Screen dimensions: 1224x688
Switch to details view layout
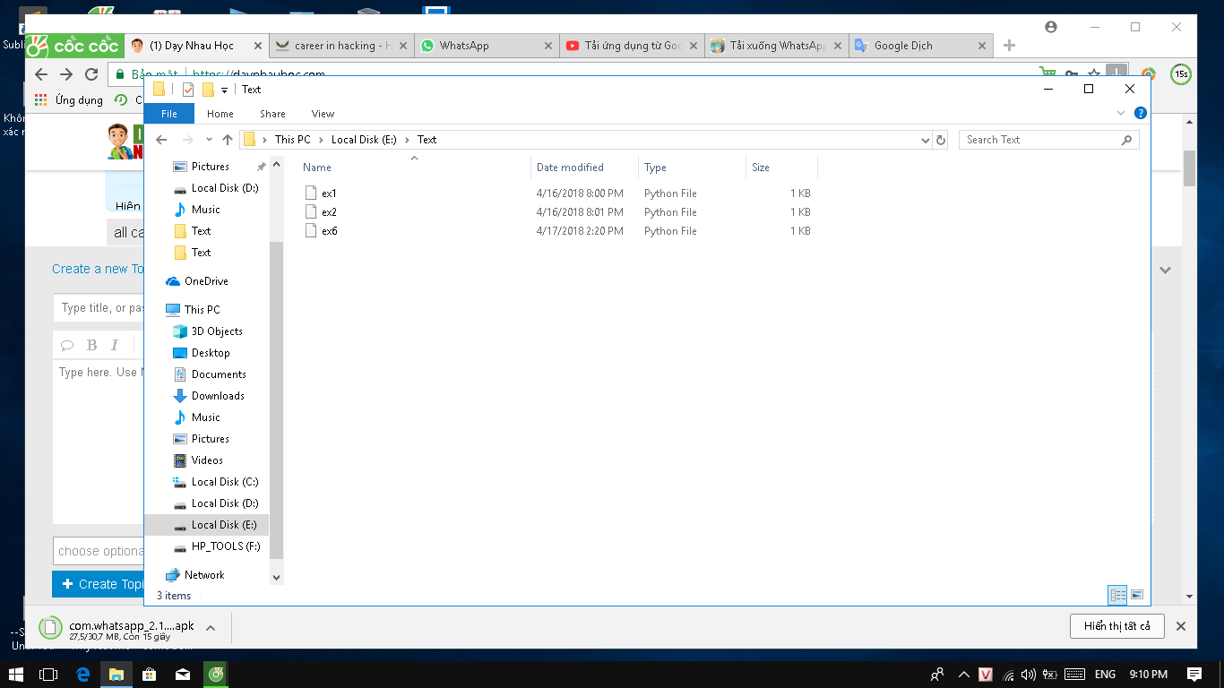[x=1117, y=595]
